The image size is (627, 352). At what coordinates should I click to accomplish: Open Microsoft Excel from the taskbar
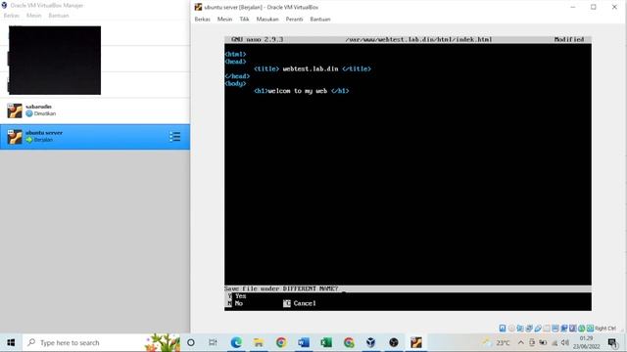click(x=326, y=342)
